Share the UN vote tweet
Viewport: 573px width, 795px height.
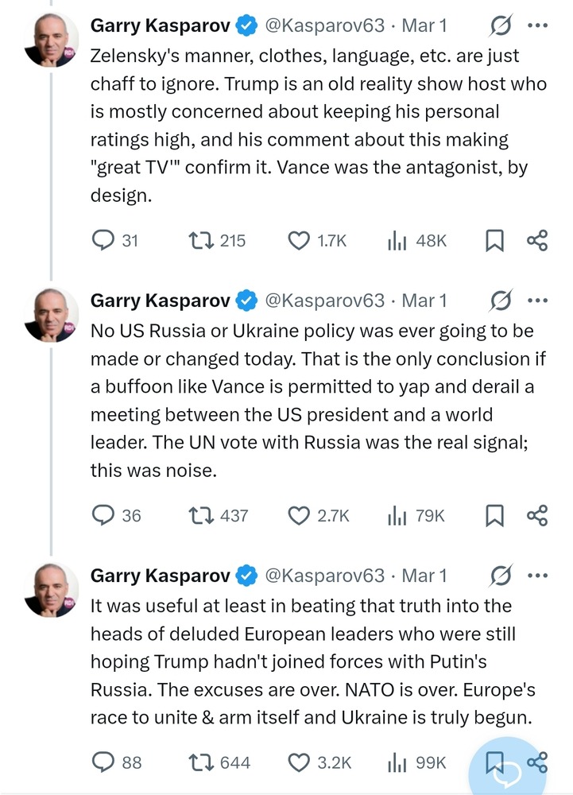pos(538,516)
